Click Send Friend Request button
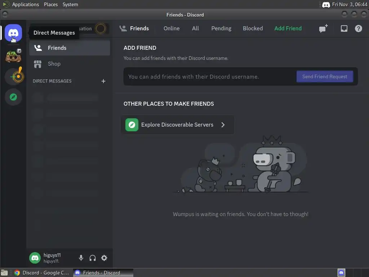 [325, 76]
